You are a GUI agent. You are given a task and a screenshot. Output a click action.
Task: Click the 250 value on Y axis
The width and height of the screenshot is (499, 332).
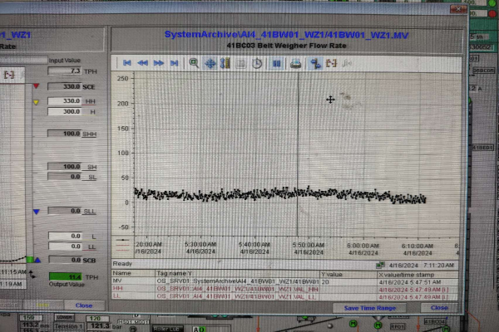(123, 79)
